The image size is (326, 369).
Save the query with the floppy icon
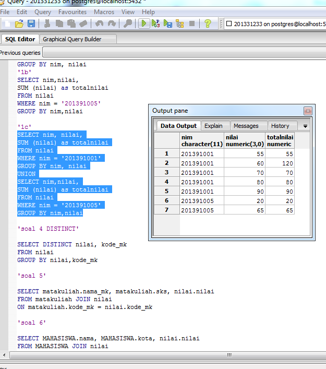pyautogui.click(x=31, y=24)
